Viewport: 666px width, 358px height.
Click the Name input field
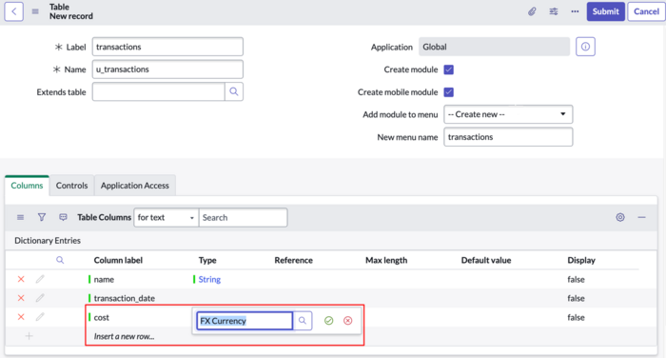pyautogui.click(x=167, y=70)
